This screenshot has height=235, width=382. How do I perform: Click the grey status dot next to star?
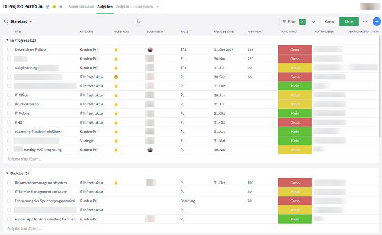point(61,7)
